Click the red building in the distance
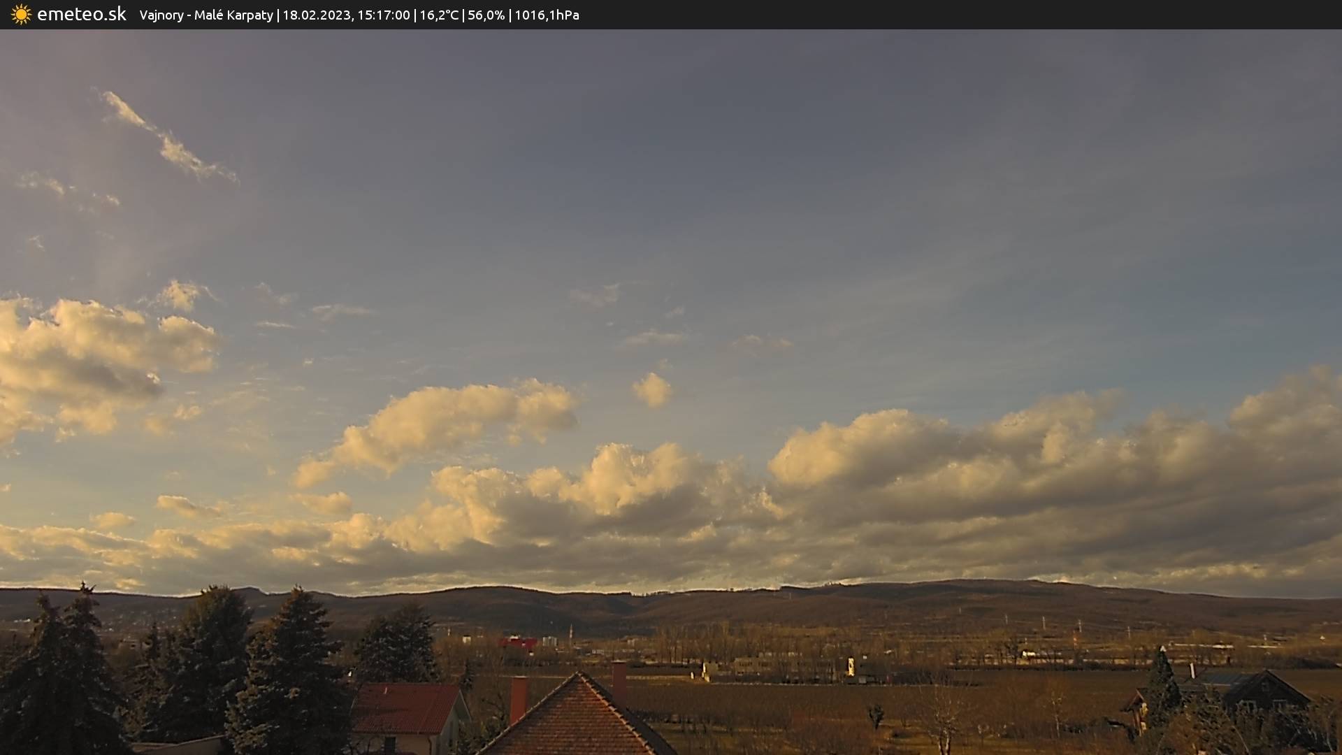This screenshot has height=755, width=1342. click(x=518, y=642)
